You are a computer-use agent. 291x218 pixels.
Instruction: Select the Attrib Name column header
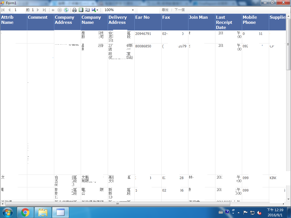(14, 22)
